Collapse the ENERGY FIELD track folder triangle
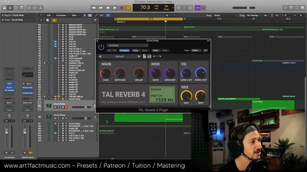 (45, 63)
